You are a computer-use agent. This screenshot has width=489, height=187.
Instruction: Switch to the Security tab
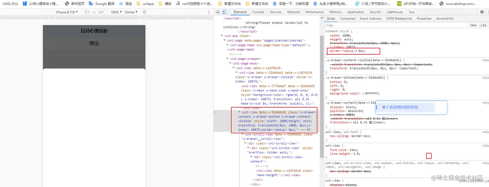coord(375,12)
